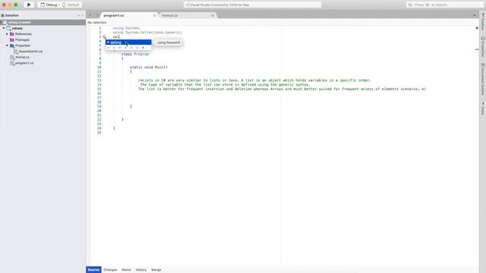Switch to the Blame view tab

pos(126,270)
